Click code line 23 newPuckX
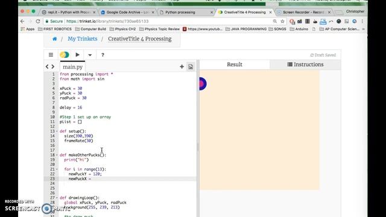 (80, 179)
